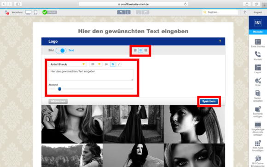Screen dimensions: 267x167
Task: Click the Suchen search field
Action: [220, 12]
